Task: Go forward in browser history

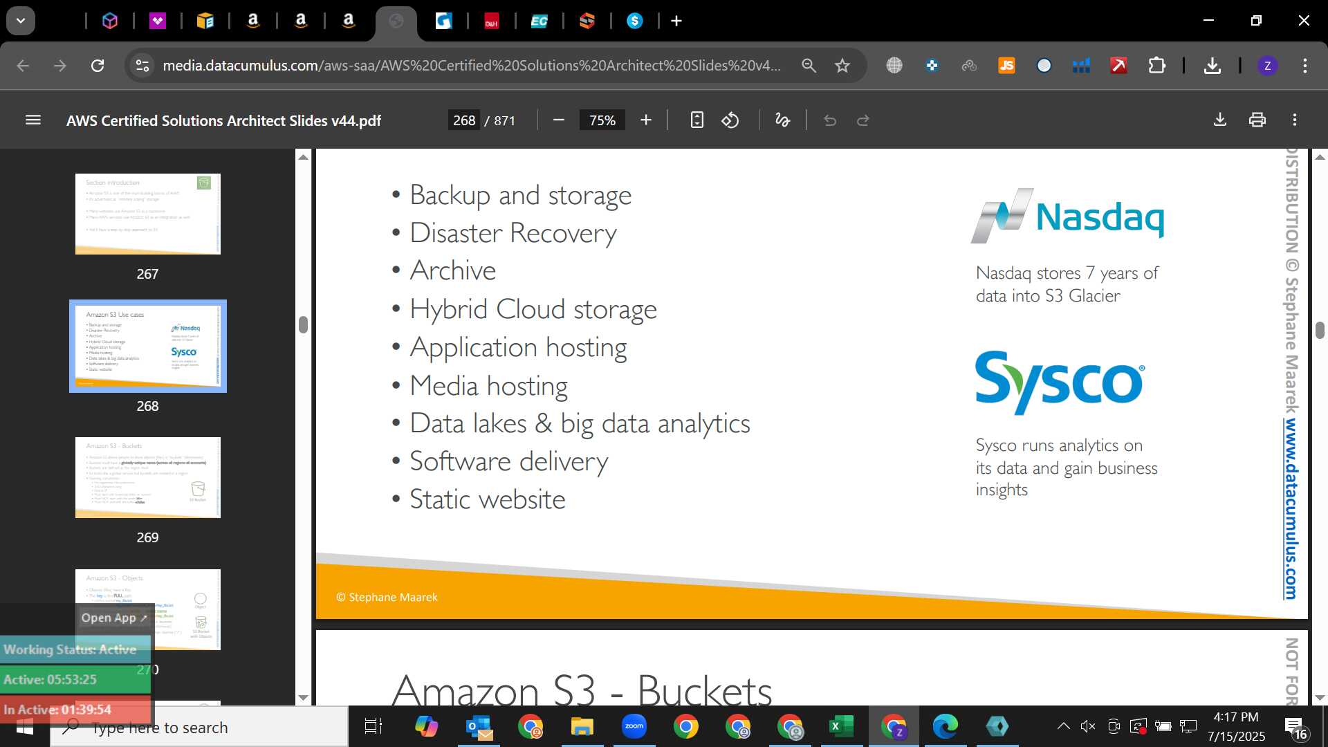Action: (60, 66)
